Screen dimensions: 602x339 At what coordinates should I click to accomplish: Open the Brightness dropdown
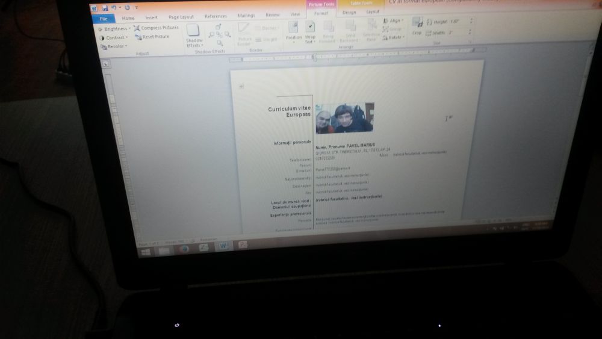[x=114, y=29]
